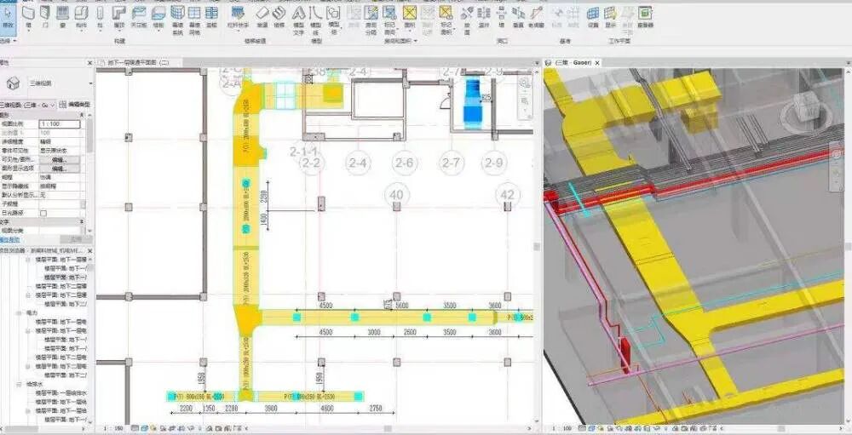Choose the 坡道 (Ramp) tool

point(262,17)
